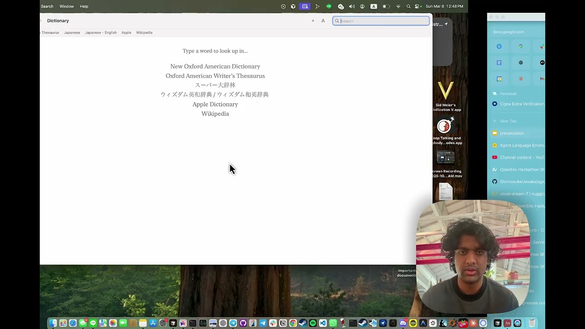Click the date and time in menu bar

444,6
